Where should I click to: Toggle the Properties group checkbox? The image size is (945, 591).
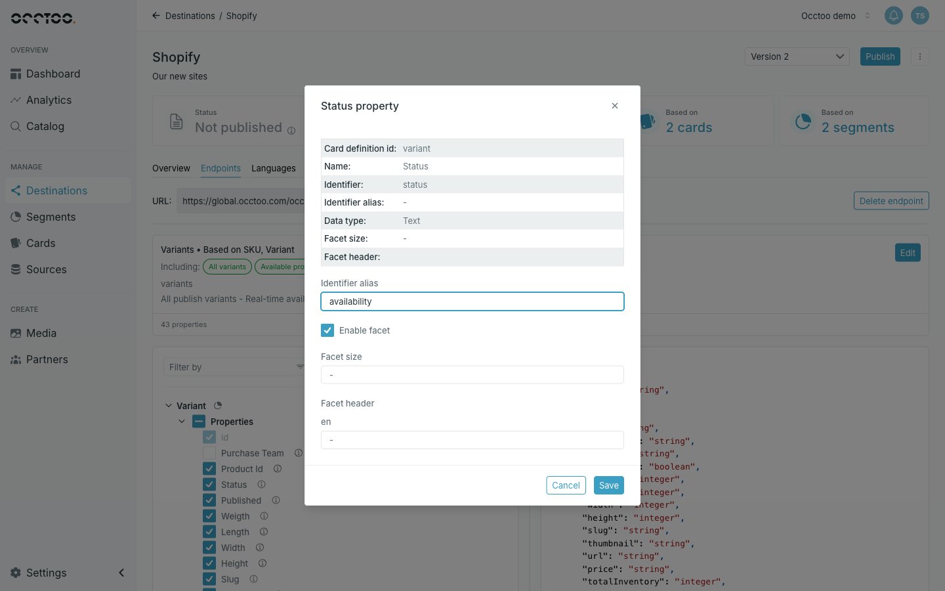click(199, 422)
